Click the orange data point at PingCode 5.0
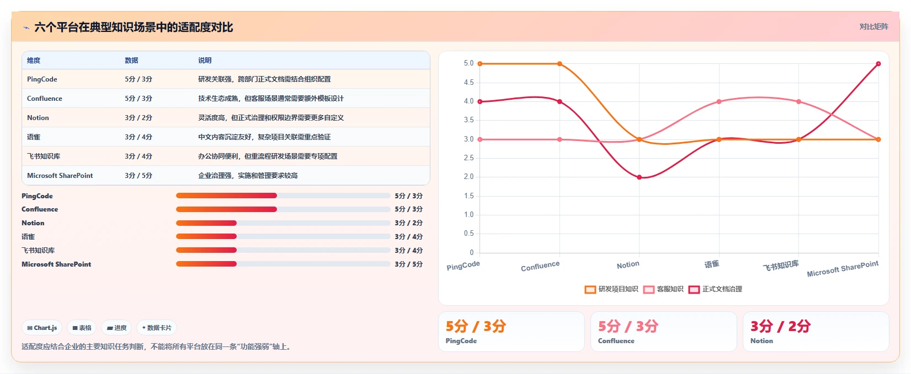This screenshot has width=911, height=374. point(480,64)
